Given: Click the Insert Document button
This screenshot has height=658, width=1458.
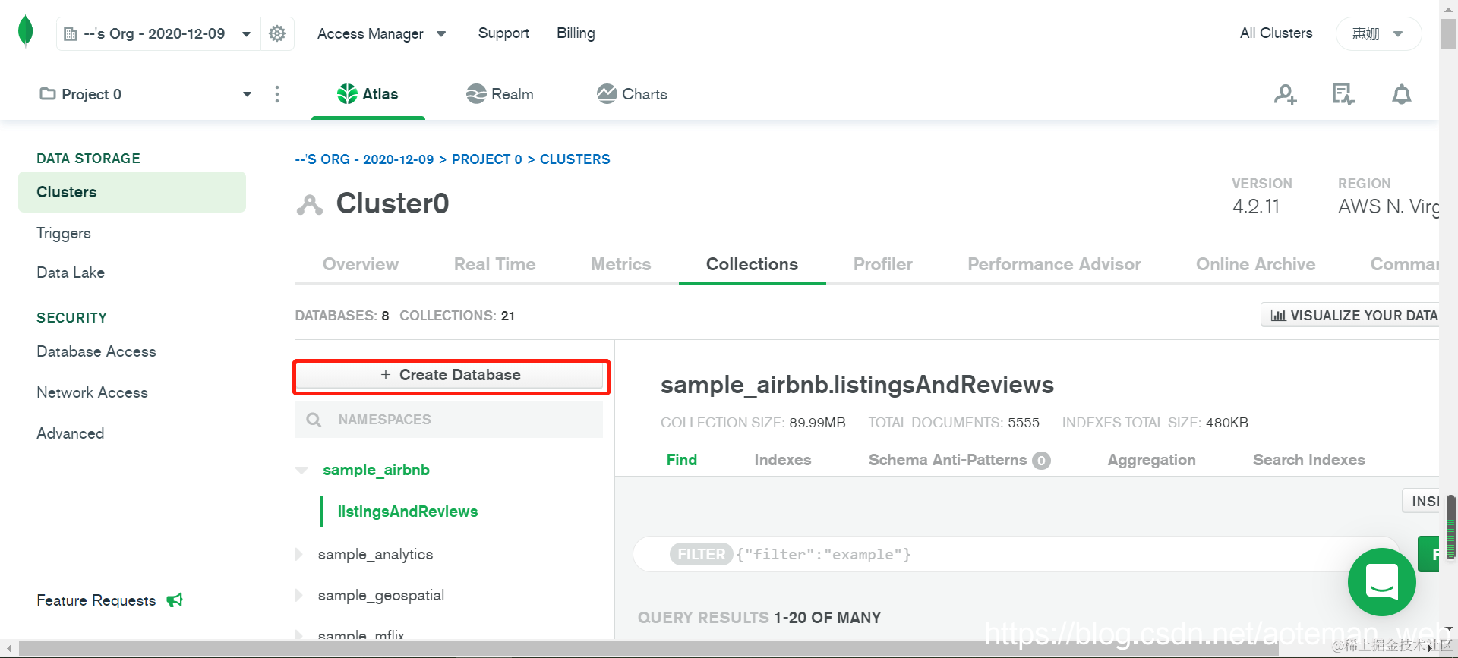Looking at the screenshot, I should coord(1421,501).
